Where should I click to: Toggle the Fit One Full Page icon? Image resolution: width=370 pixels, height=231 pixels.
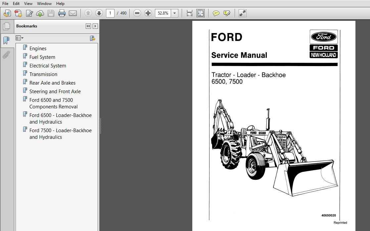click(x=201, y=13)
